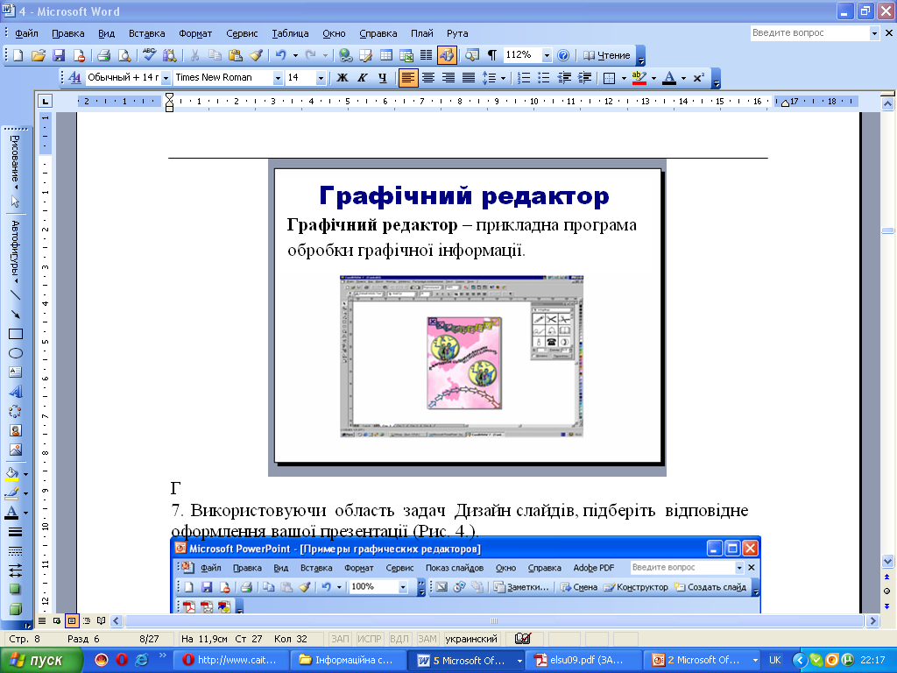Start a numbered list icon
This screenshot has height=673, width=897.
[x=524, y=78]
